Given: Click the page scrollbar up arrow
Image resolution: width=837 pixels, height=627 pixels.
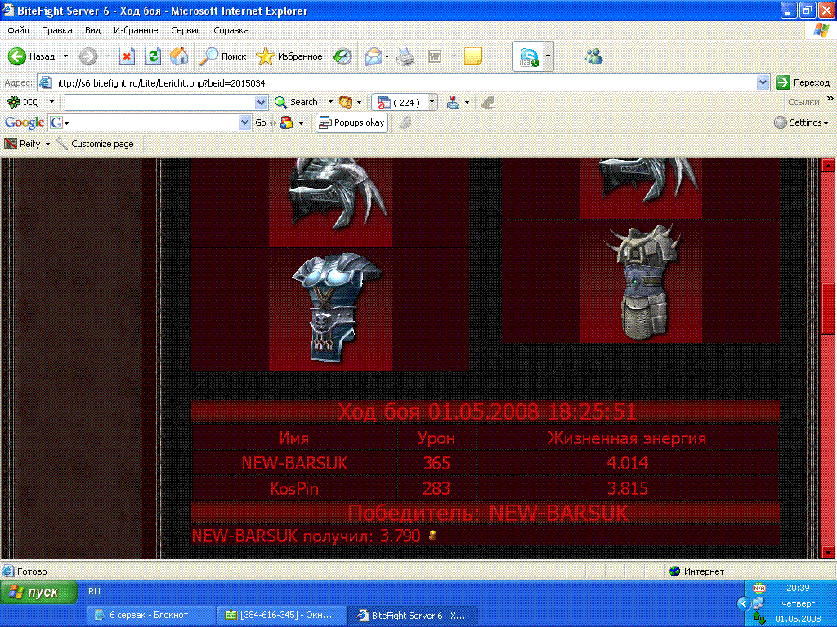Looking at the screenshot, I should [x=828, y=166].
